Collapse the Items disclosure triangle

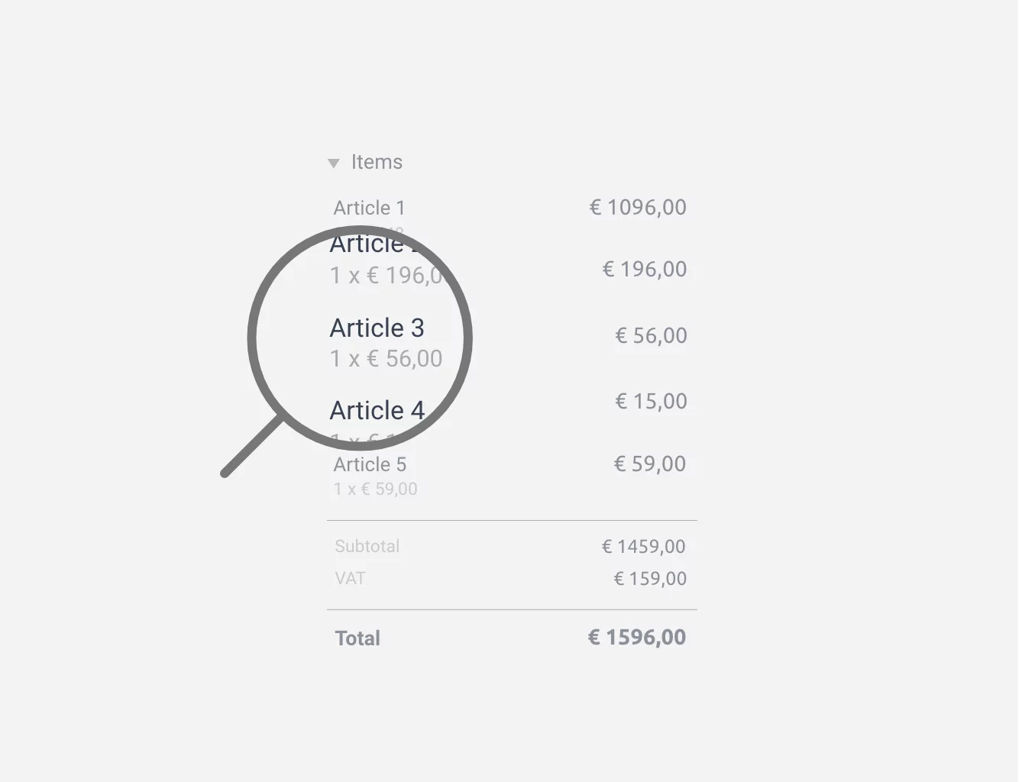[334, 163]
